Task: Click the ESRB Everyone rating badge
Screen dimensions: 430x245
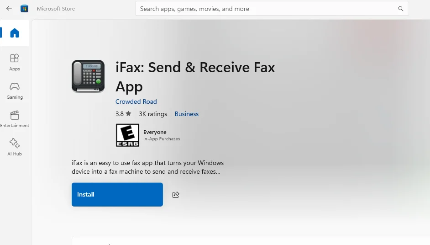Action: pyautogui.click(x=127, y=135)
